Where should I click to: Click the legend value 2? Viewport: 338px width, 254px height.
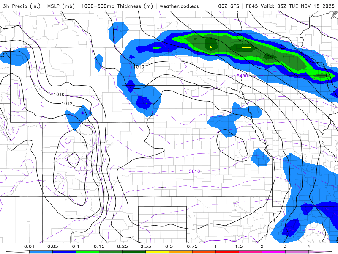(x=262, y=246)
